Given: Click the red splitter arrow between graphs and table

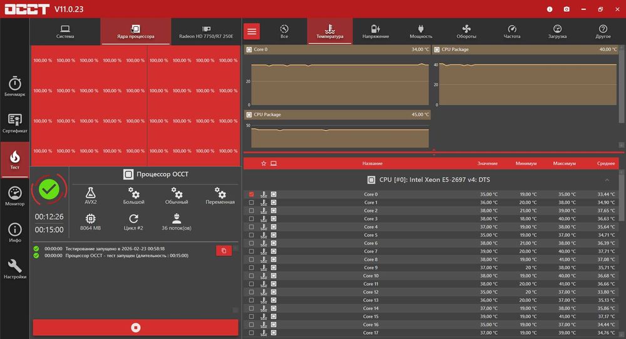Looking at the screenshot, I should click(x=434, y=152).
